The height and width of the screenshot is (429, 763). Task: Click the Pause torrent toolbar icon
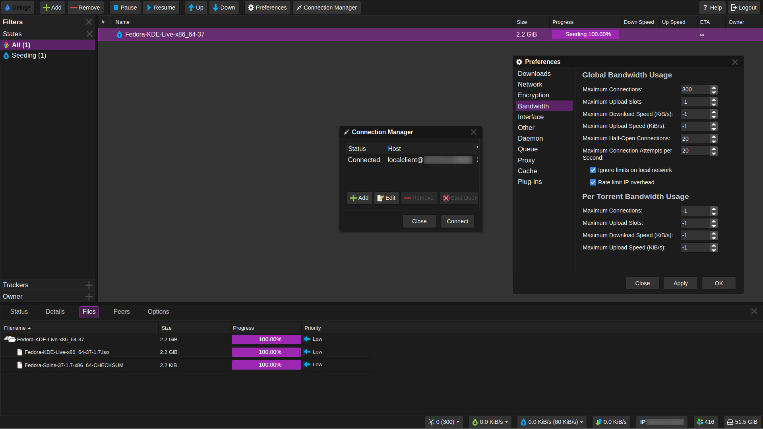pyautogui.click(x=116, y=8)
